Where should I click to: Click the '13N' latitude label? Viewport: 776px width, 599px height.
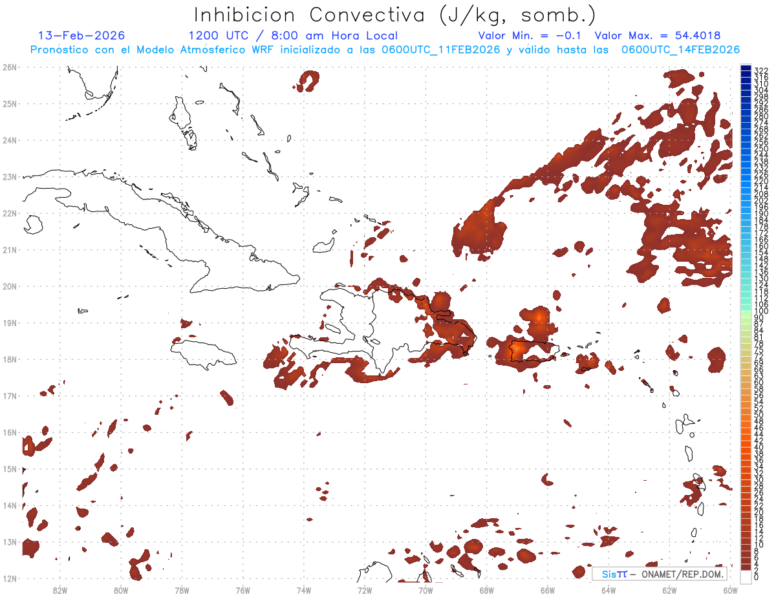point(9,541)
